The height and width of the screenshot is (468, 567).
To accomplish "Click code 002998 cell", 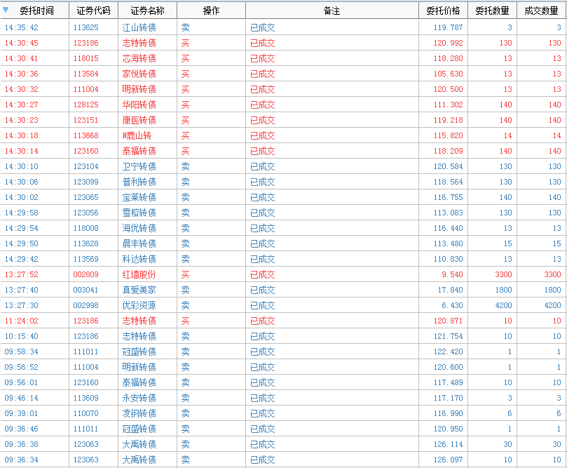I will click(x=86, y=305).
